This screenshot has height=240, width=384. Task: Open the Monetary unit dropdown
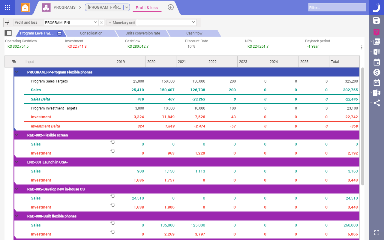pos(193,22)
